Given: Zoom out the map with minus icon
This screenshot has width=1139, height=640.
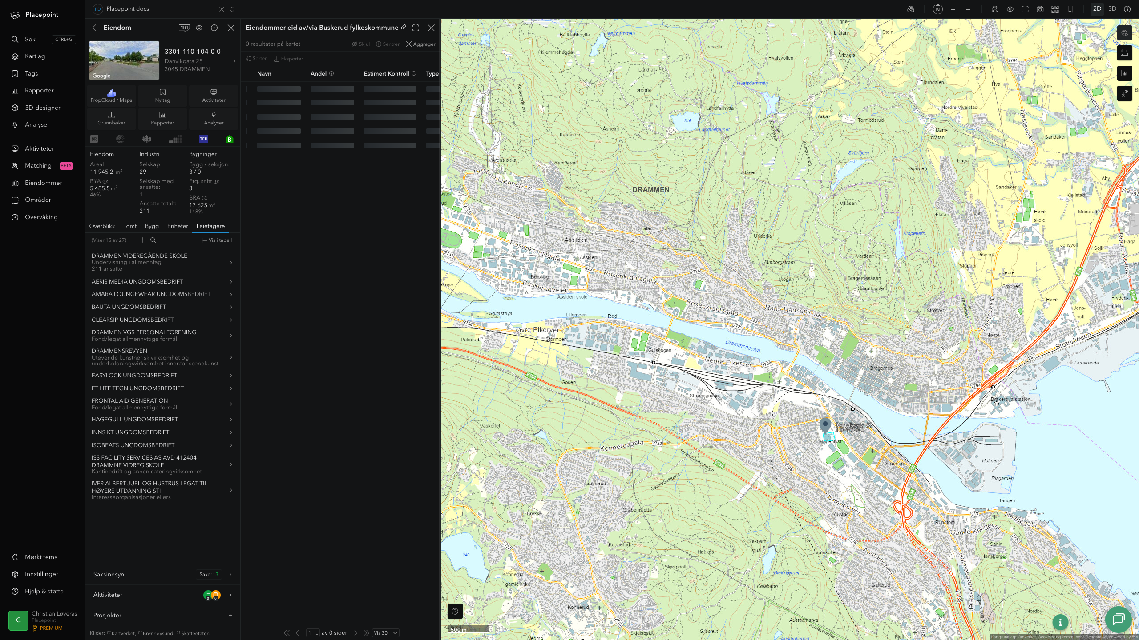Looking at the screenshot, I should (968, 9).
